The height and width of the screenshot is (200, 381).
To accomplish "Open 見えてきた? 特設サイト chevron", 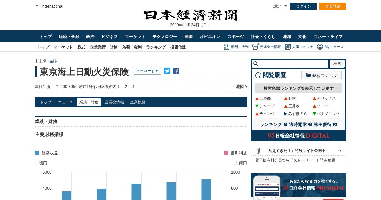I will coord(340,151).
